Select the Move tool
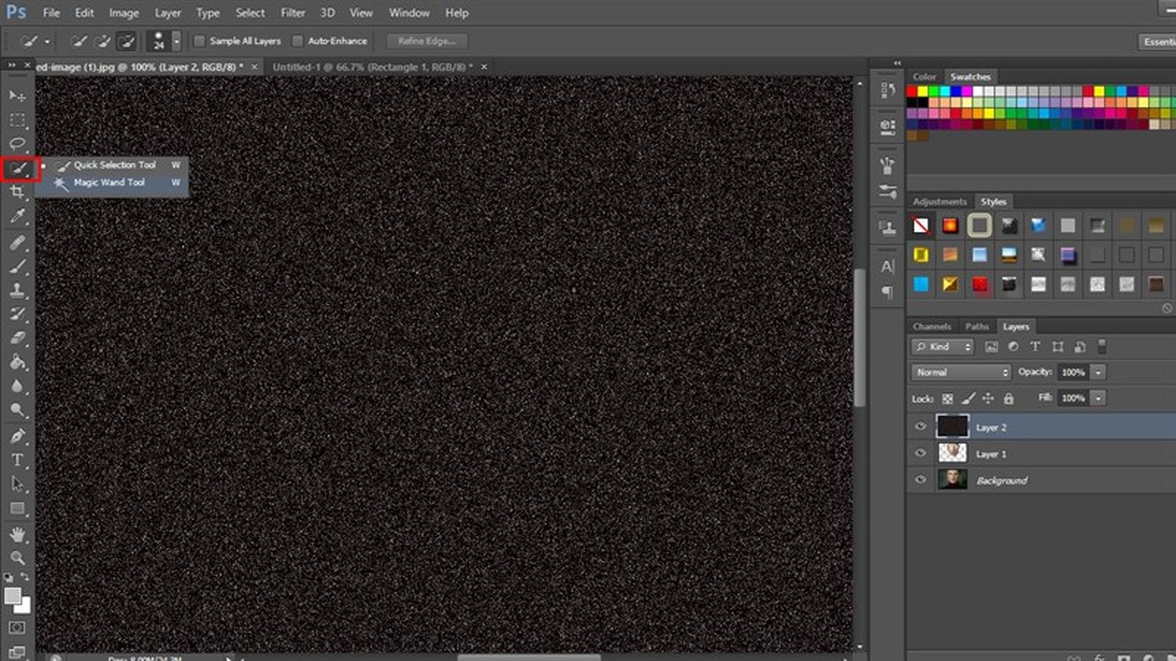Image resolution: width=1176 pixels, height=661 pixels. point(17,96)
